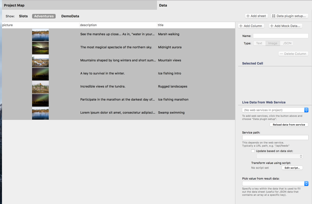Click the title column header
Screen dimensions: 312x204
[196, 25]
